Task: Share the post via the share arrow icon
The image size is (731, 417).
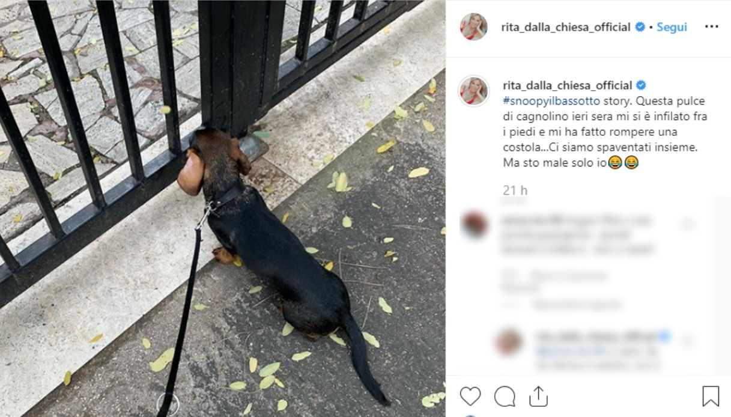Action: (x=538, y=397)
